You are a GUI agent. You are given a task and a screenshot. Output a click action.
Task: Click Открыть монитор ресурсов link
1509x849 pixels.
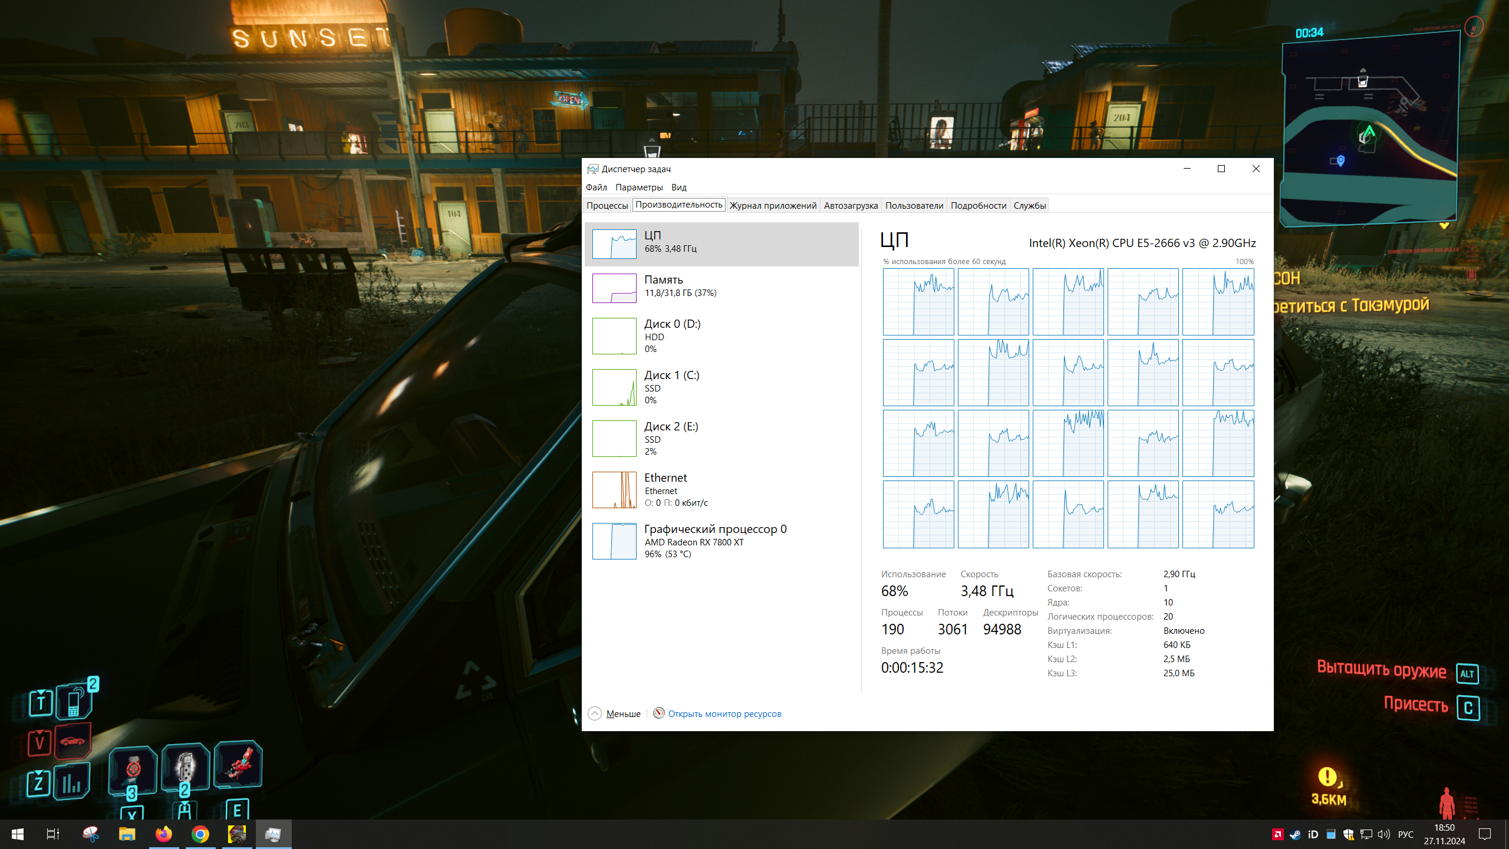tap(724, 713)
